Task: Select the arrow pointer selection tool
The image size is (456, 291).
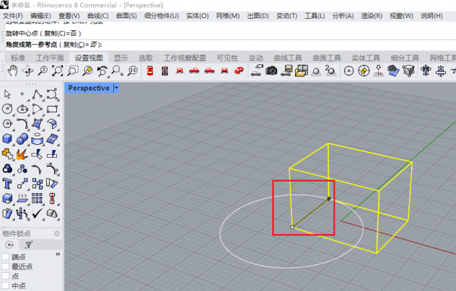Action: pos(7,94)
